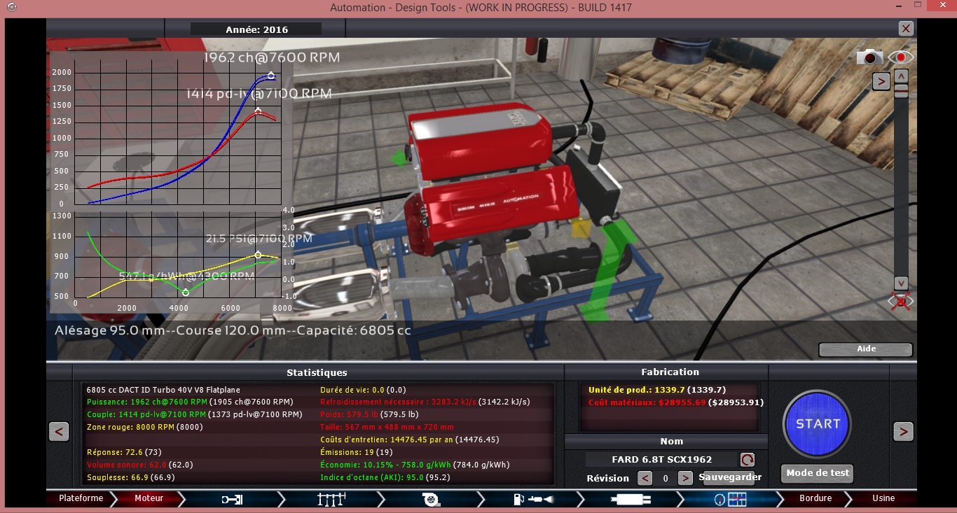
Task: Open the Aide help button
Action: pyautogui.click(x=866, y=349)
